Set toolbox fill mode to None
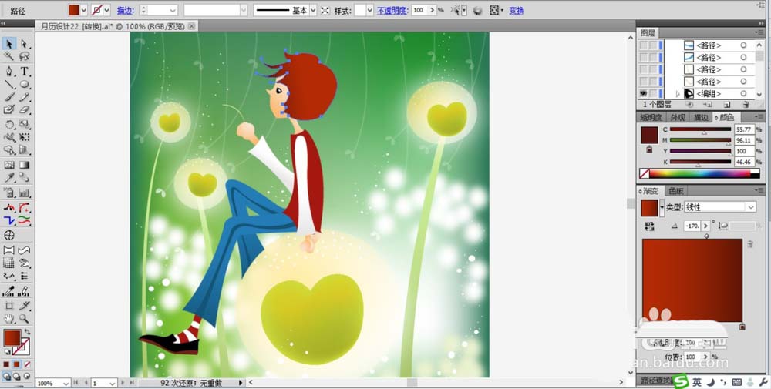This screenshot has height=389, width=771. (27, 364)
